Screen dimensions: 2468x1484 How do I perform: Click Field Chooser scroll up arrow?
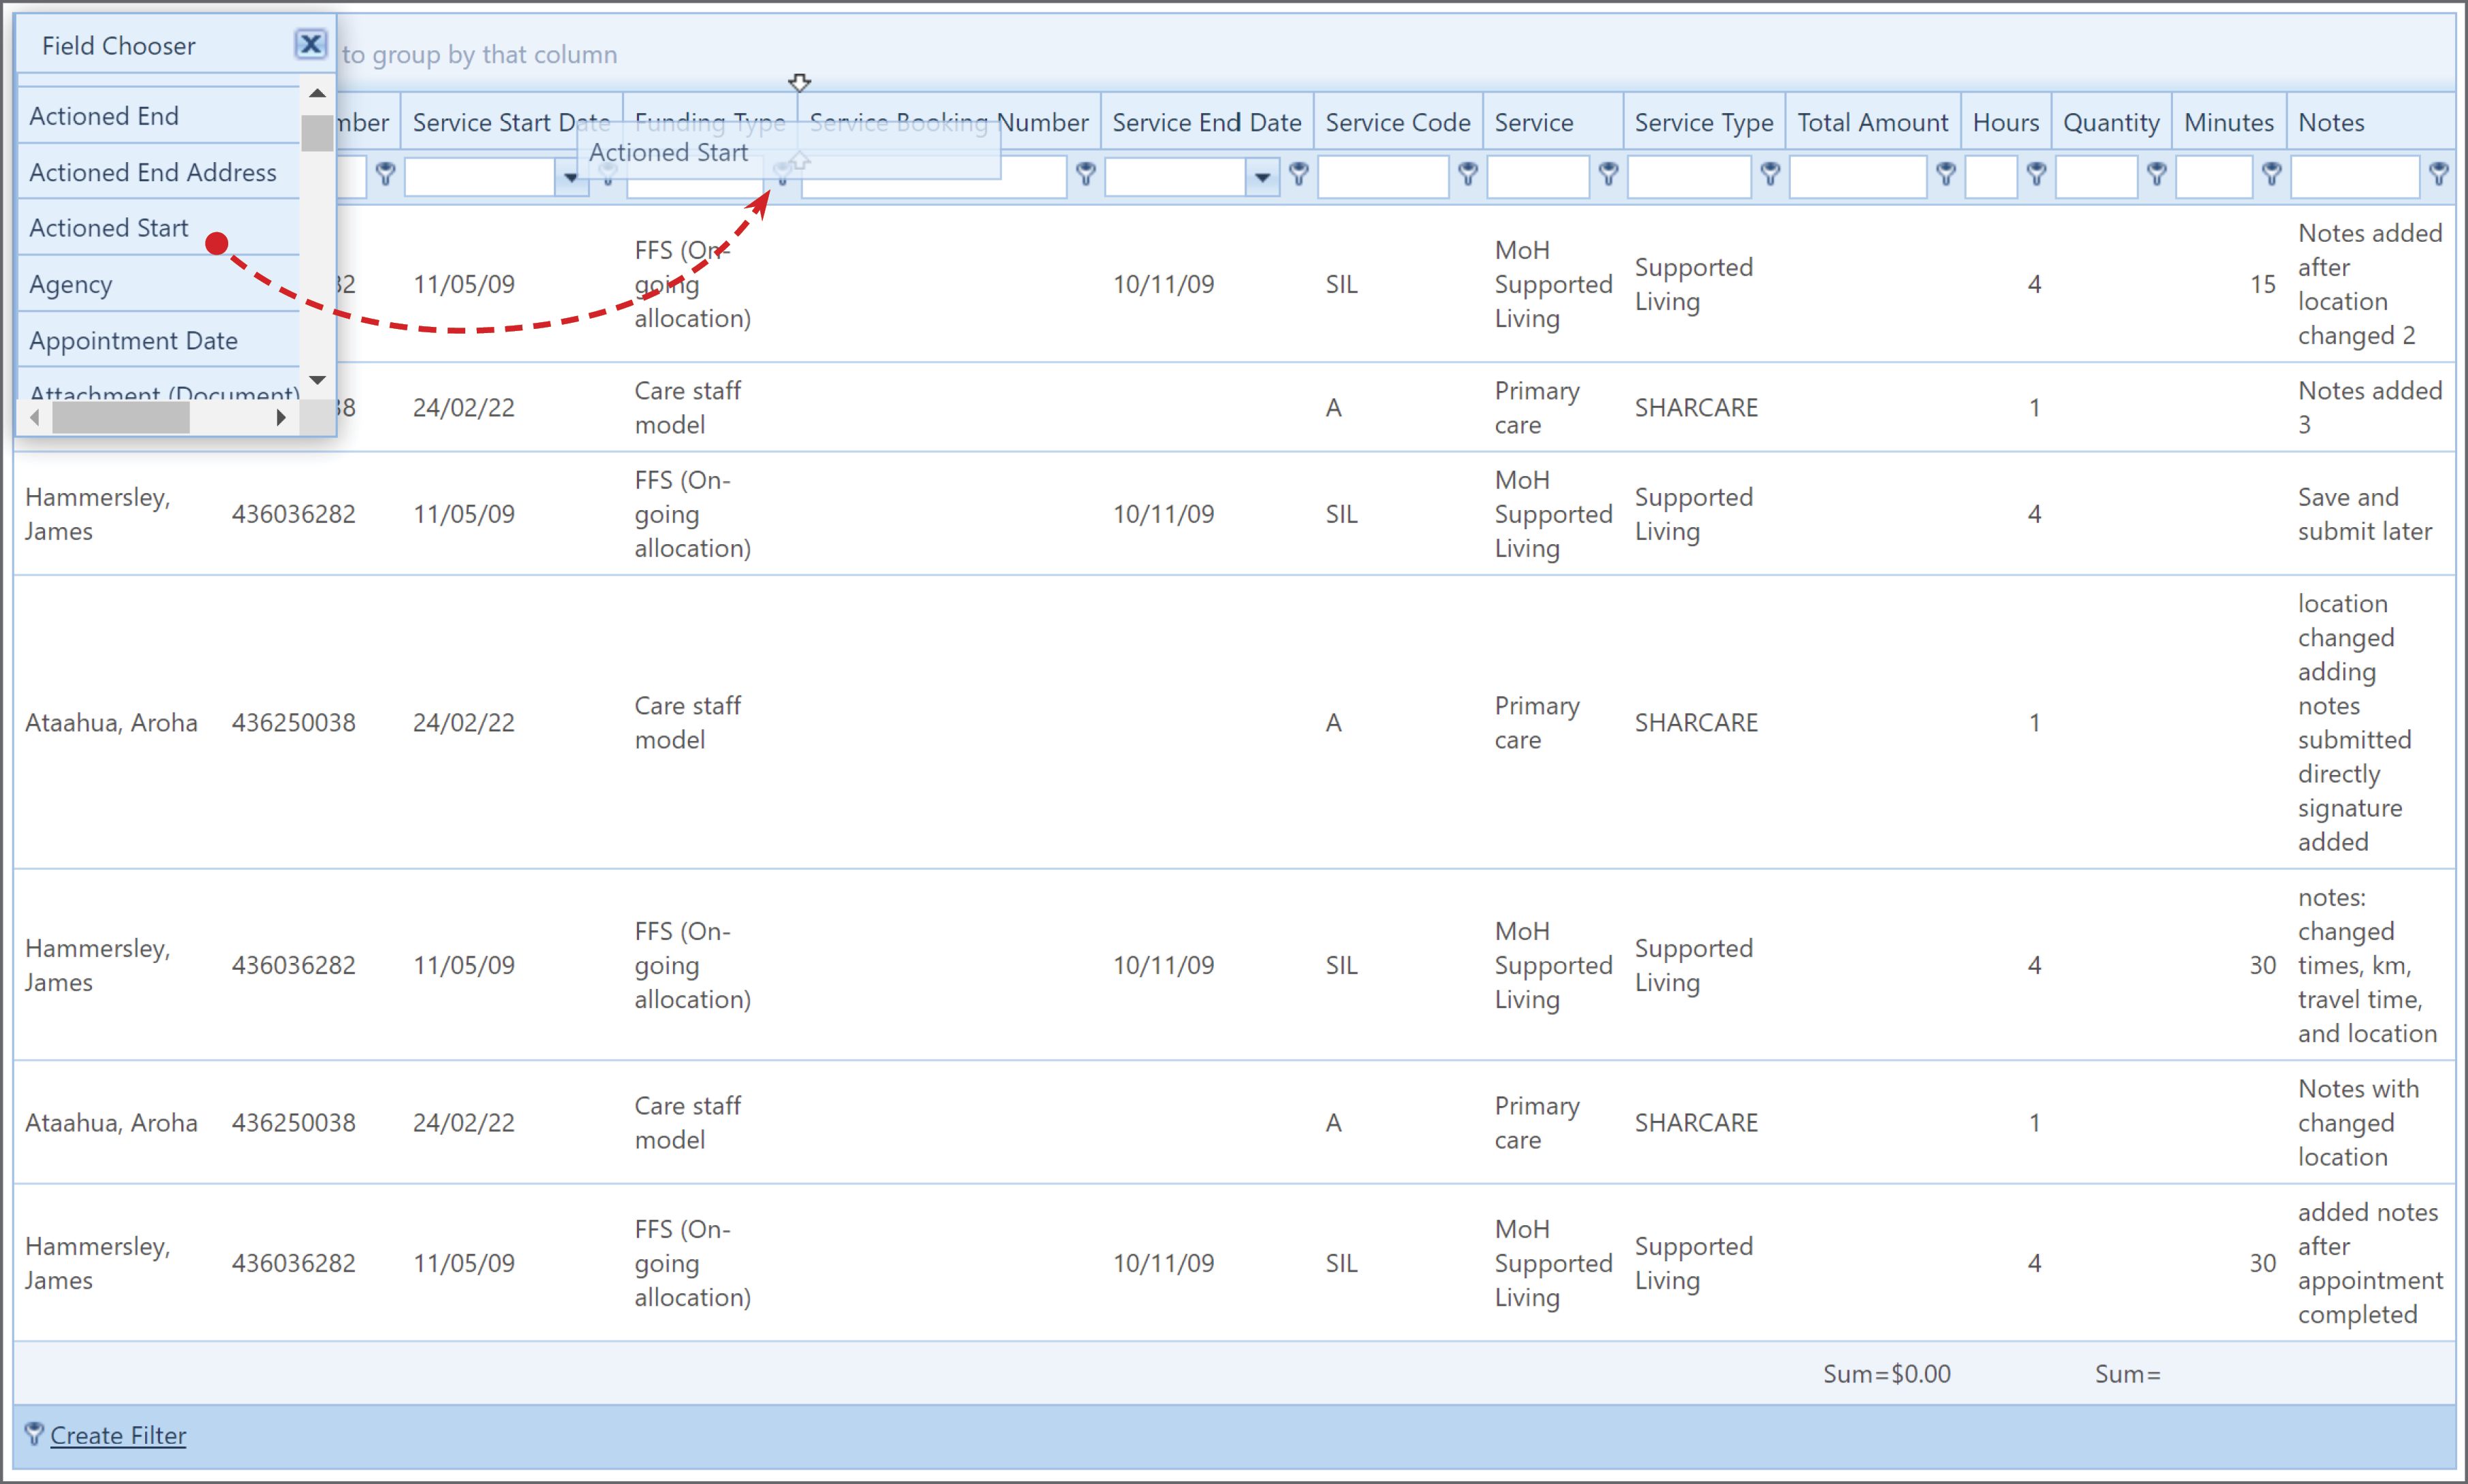click(x=317, y=93)
